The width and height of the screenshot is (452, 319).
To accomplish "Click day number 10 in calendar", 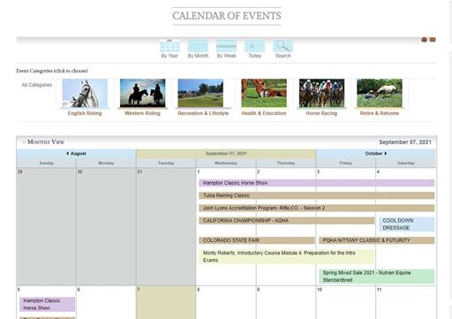I will tap(320, 290).
